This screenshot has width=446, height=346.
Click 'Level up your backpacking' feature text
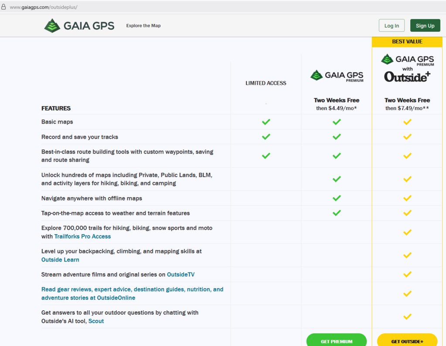(122, 255)
